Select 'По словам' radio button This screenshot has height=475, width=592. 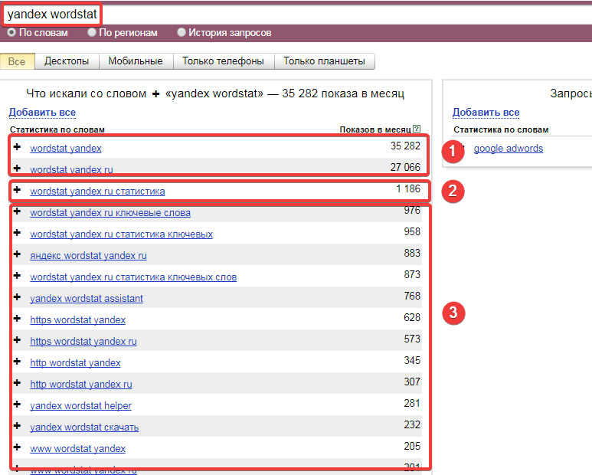11,32
